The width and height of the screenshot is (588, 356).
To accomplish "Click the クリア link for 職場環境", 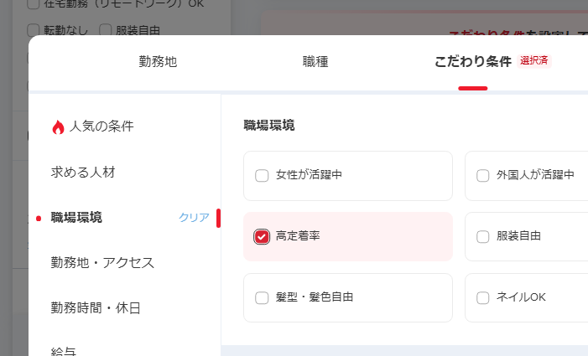I will tap(194, 218).
